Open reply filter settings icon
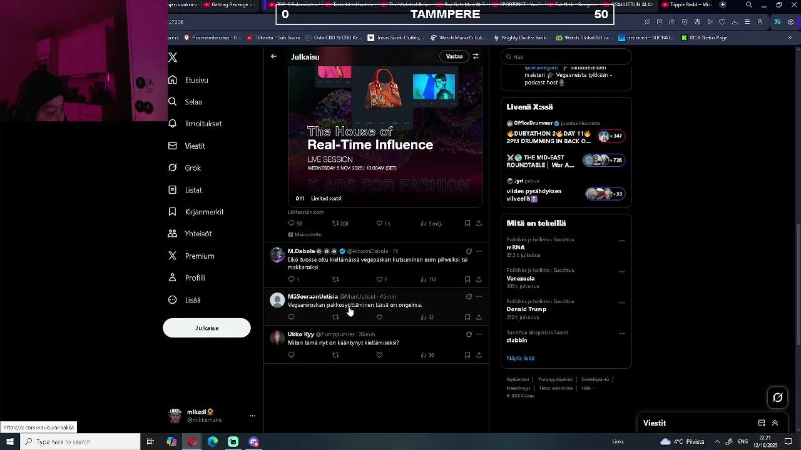801x450 pixels. pyautogui.click(x=476, y=56)
